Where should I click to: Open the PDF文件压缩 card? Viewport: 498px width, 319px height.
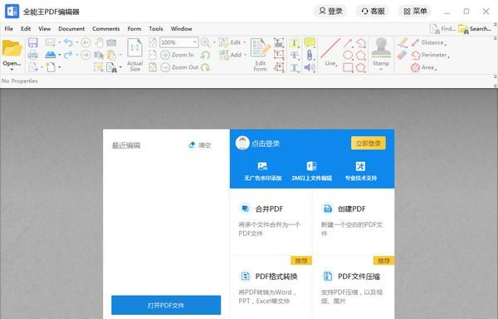(354, 288)
